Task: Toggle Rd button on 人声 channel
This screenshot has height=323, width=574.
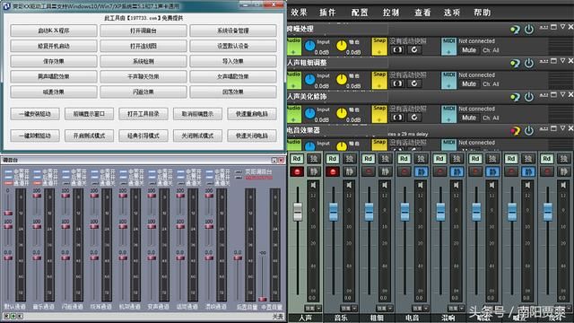Action: pyautogui.click(x=297, y=159)
